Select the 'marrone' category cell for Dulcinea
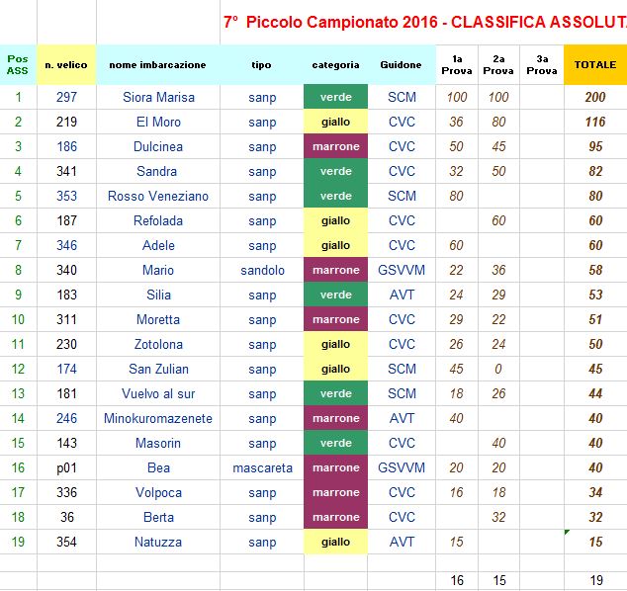 tap(335, 146)
